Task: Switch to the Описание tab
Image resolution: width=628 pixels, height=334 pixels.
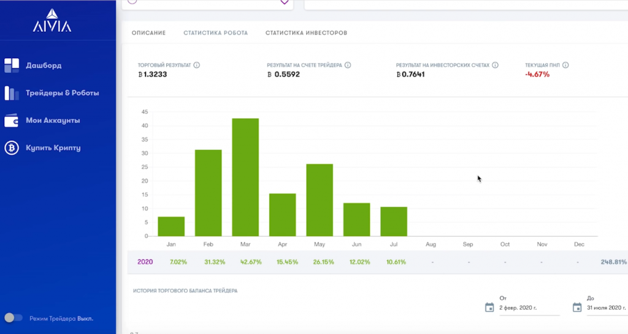Action: point(149,33)
